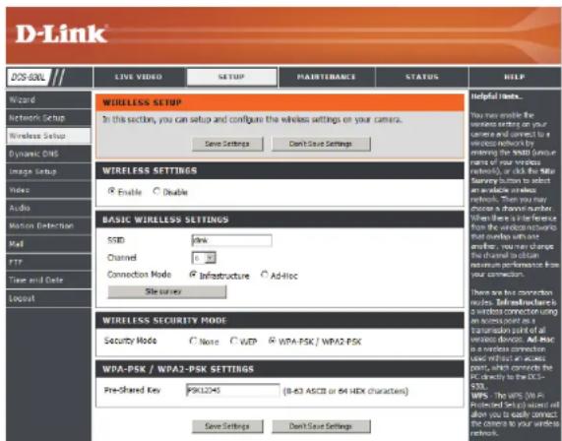
Task: Click Logout in the sidebar
Action: (x=49, y=298)
